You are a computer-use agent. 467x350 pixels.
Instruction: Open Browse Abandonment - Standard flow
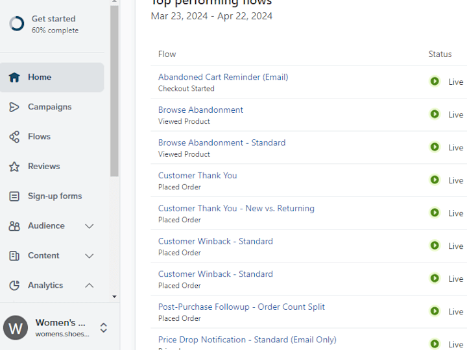(x=222, y=143)
